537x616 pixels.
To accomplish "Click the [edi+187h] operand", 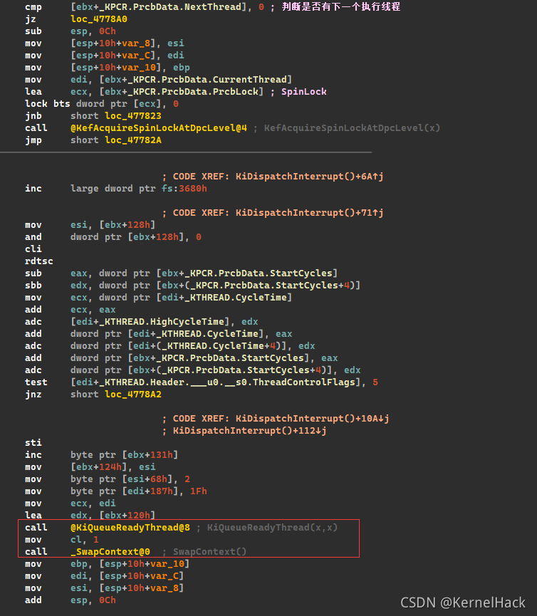I will 150,491.
